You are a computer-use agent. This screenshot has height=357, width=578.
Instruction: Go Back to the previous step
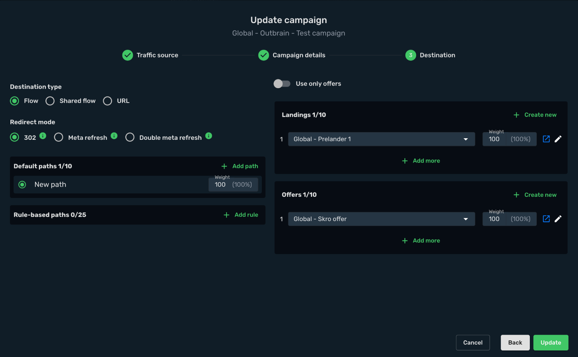tap(515, 343)
